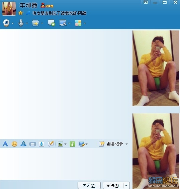Open the emoji smiley picker
The width and height of the screenshot is (180, 189).
click(x=14, y=144)
